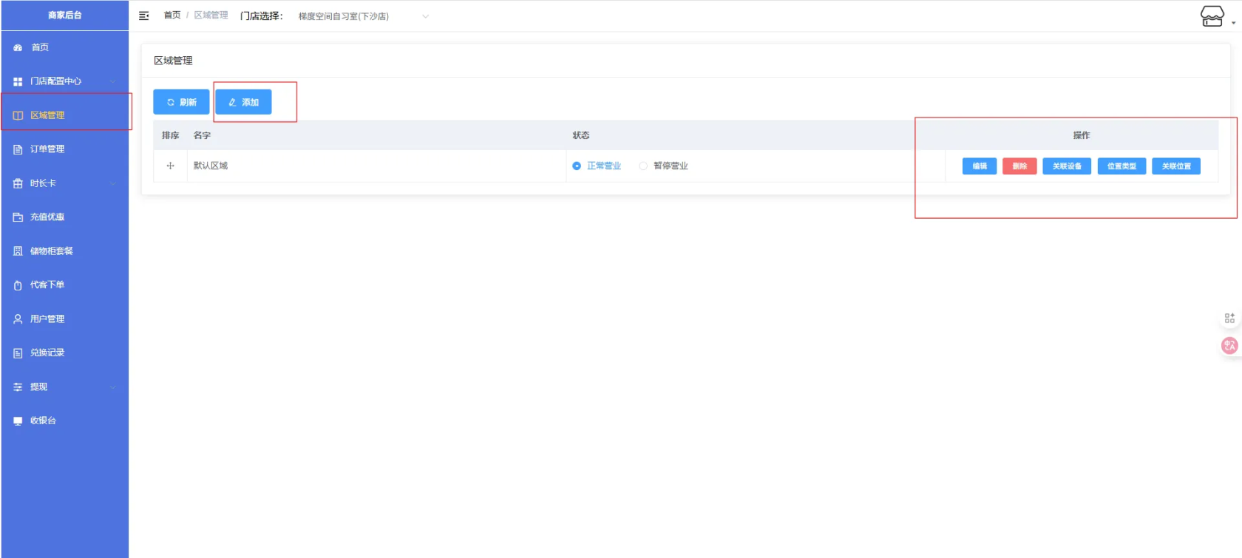The image size is (1242, 558).
Task: Expand the 时长卡 sidebar submenu
Action: click(x=65, y=183)
